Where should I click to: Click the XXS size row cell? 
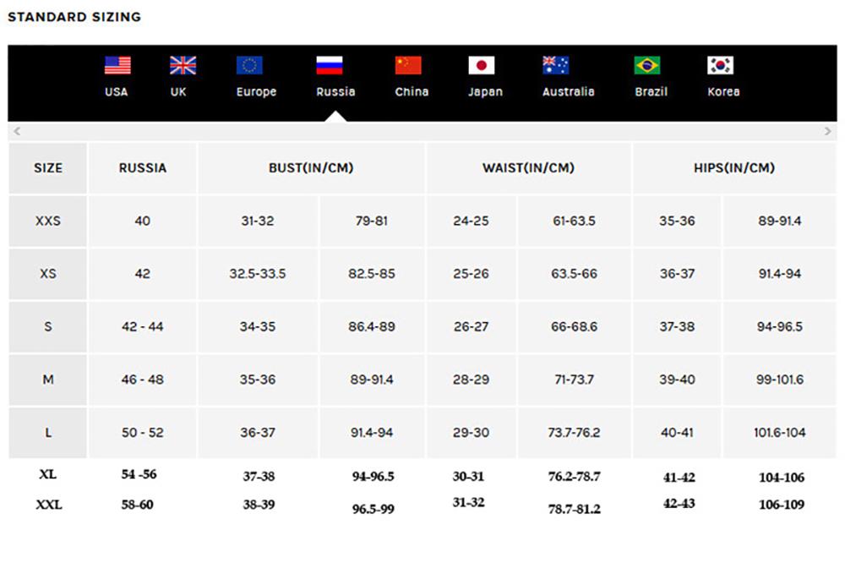point(48,221)
